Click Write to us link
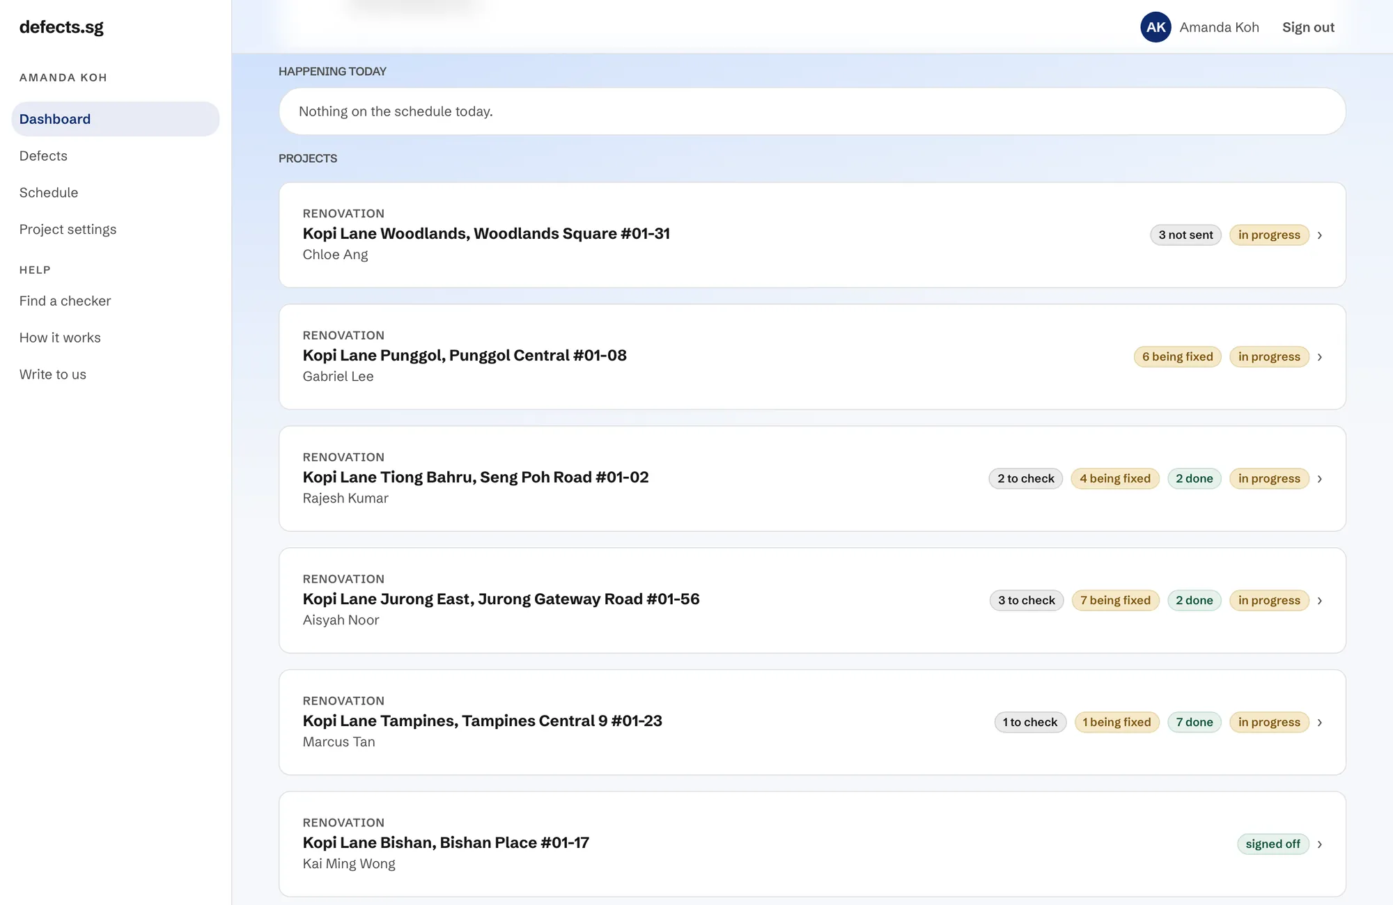Image resolution: width=1393 pixels, height=905 pixels. [53, 375]
